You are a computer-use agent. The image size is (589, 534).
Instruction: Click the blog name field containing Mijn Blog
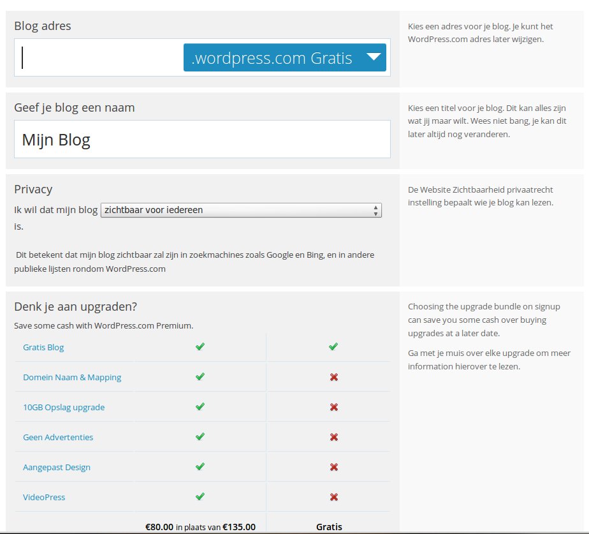click(x=202, y=139)
